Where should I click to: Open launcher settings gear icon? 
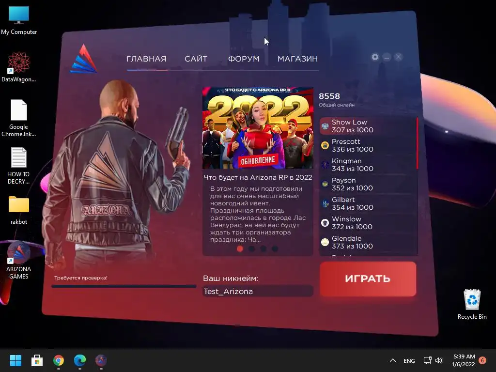(375, 57)
